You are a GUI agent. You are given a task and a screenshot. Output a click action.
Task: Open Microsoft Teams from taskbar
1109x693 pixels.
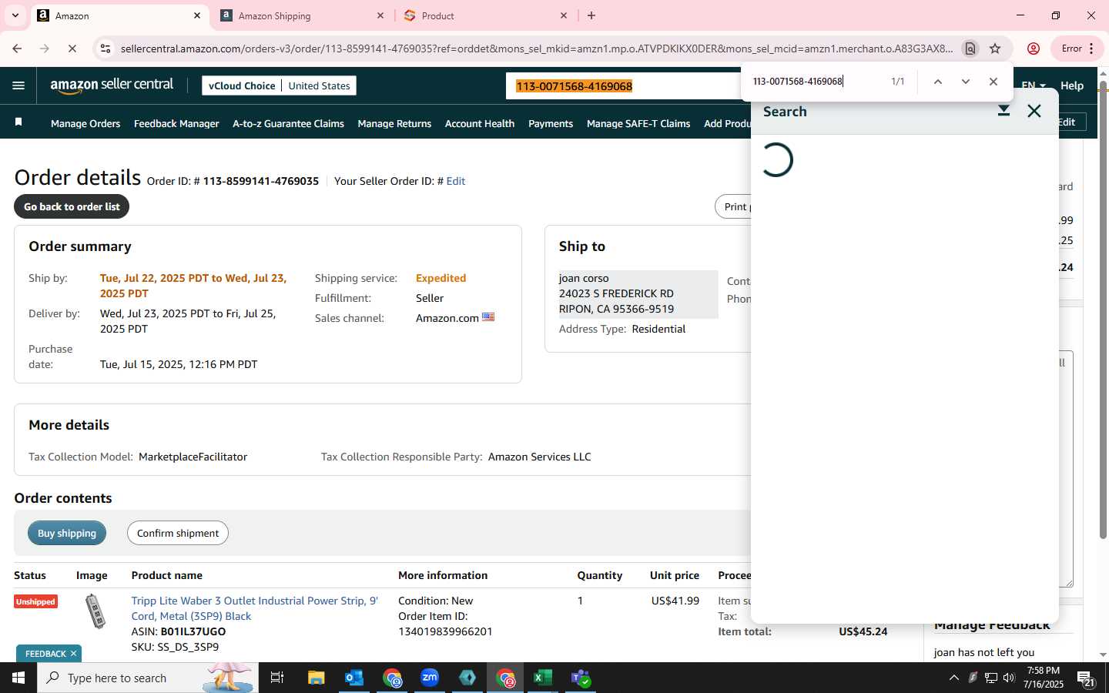(581, 678)
